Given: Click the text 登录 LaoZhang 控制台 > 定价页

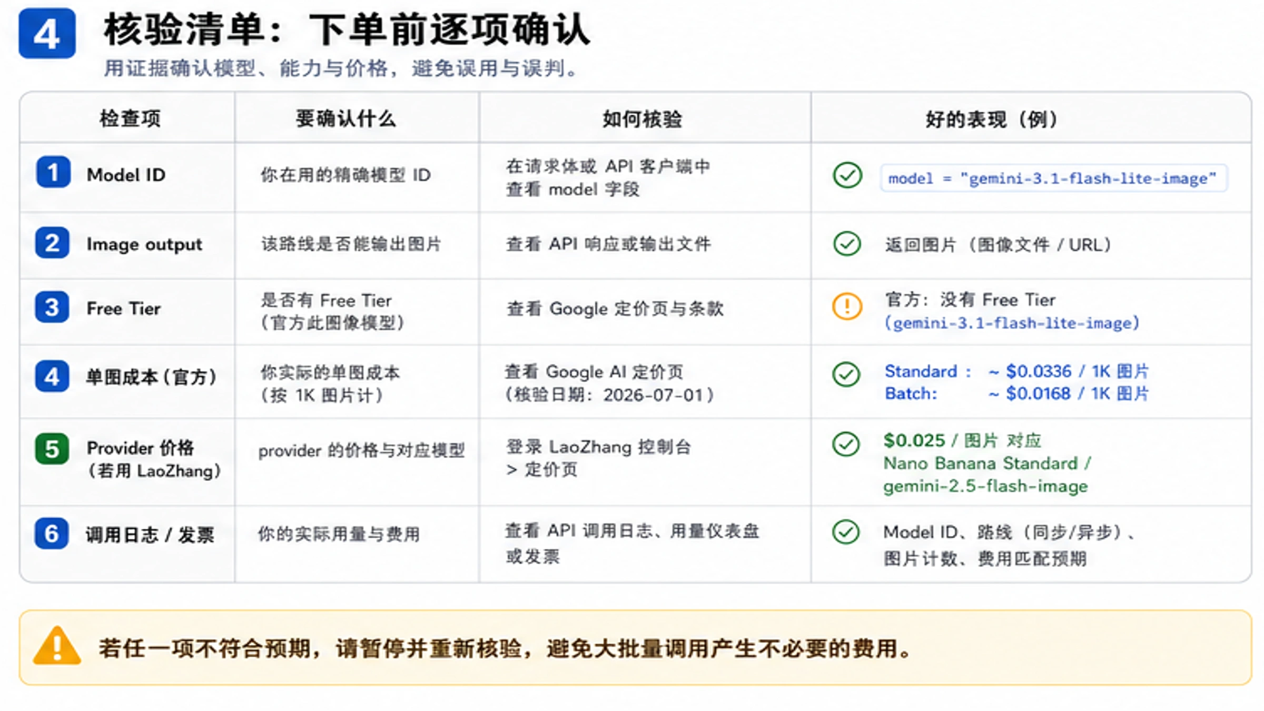Looking at the screenshot, I should click(599, 458).
